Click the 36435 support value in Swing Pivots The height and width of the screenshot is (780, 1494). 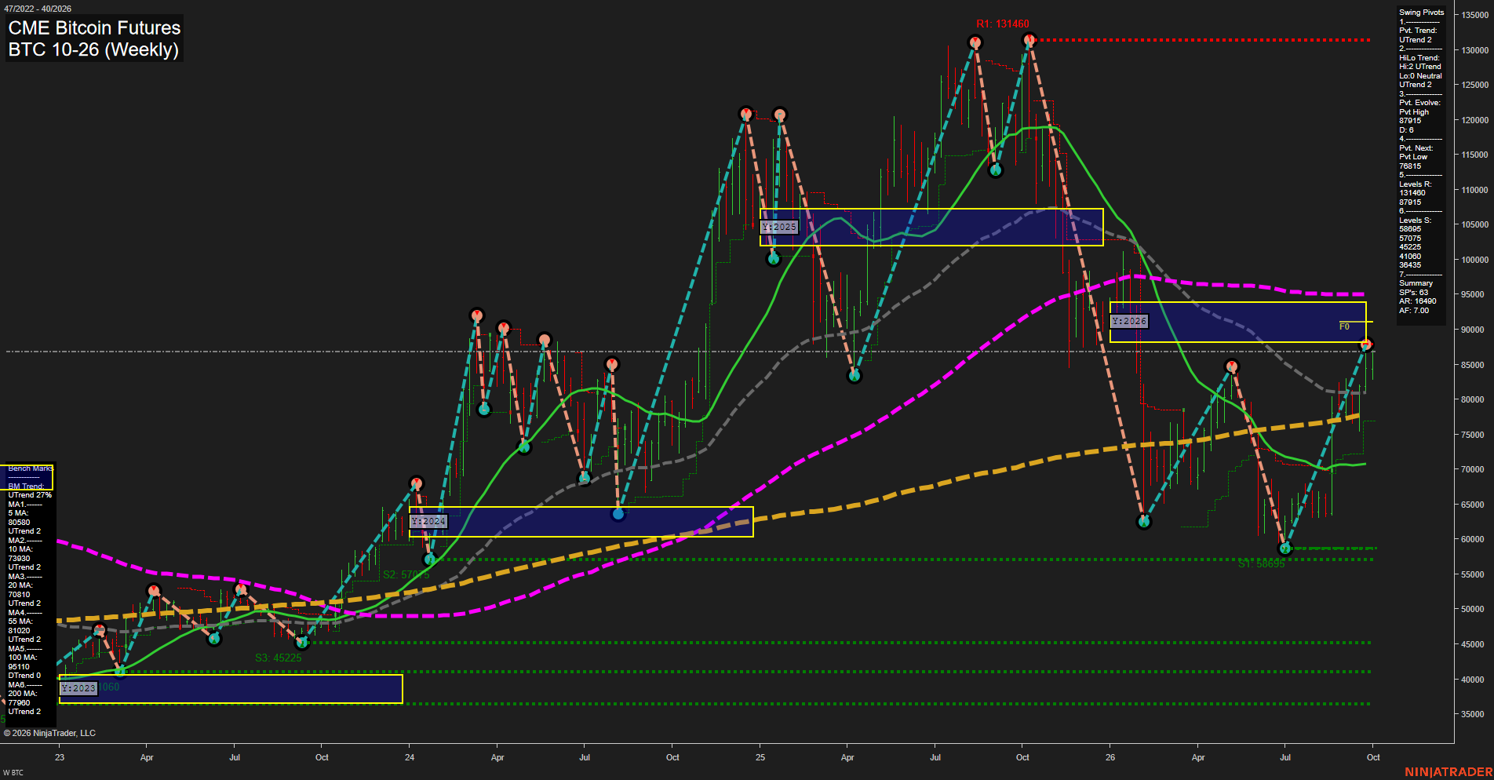(x=1410, y=265)
